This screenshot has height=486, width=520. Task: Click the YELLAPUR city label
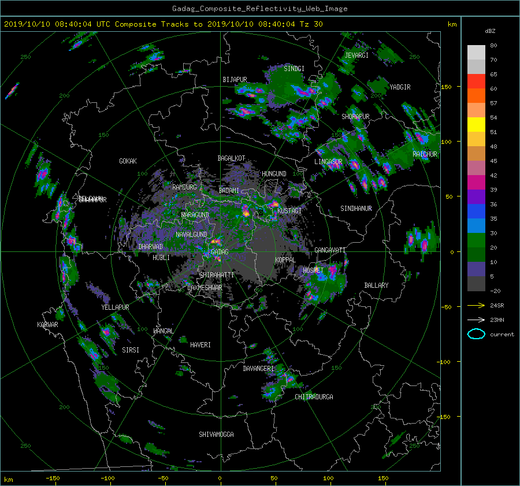click(x=115, y=307)
